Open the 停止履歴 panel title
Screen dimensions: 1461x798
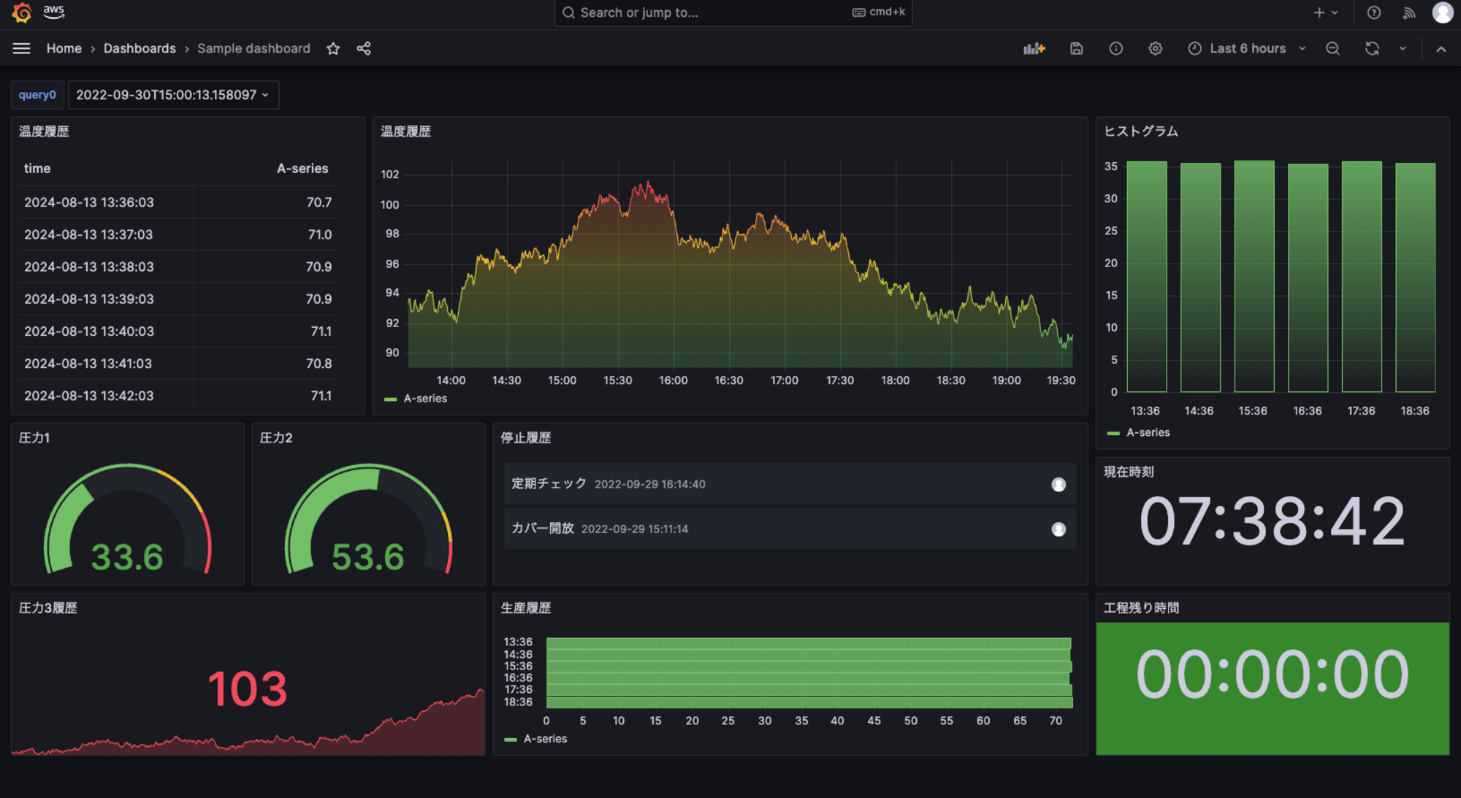click(x=525, y=438)
